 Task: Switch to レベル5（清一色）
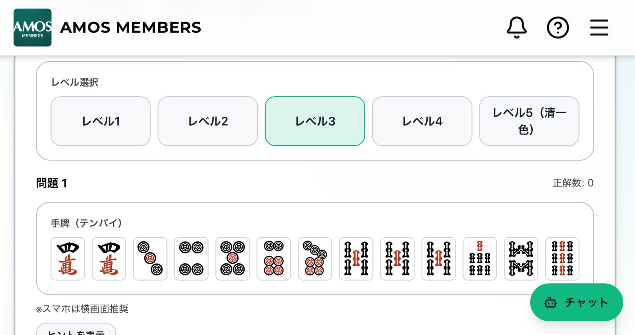(529, 121)
